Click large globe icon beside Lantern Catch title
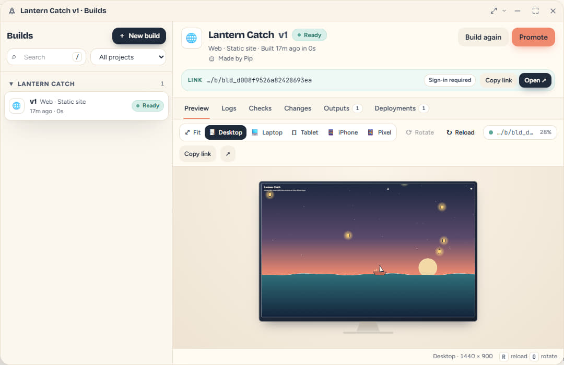The image size is (564, 365). [x=191, y=38]
